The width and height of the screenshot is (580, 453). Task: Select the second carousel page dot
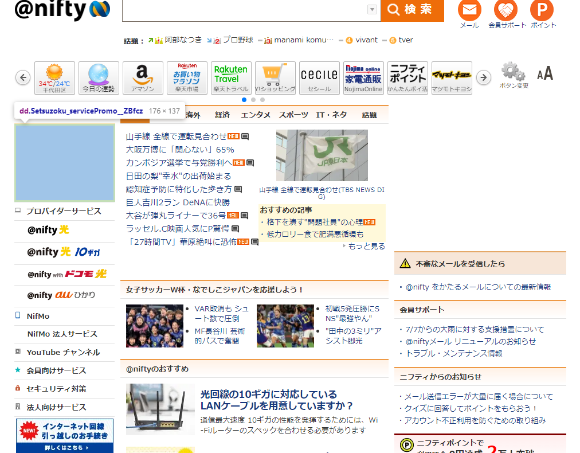click(x=253, y=100)
